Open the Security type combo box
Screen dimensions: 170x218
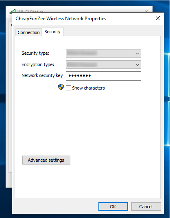coord(103,53)
